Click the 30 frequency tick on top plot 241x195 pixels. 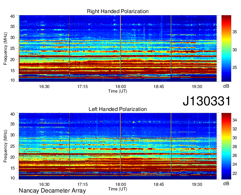[12, 37]
